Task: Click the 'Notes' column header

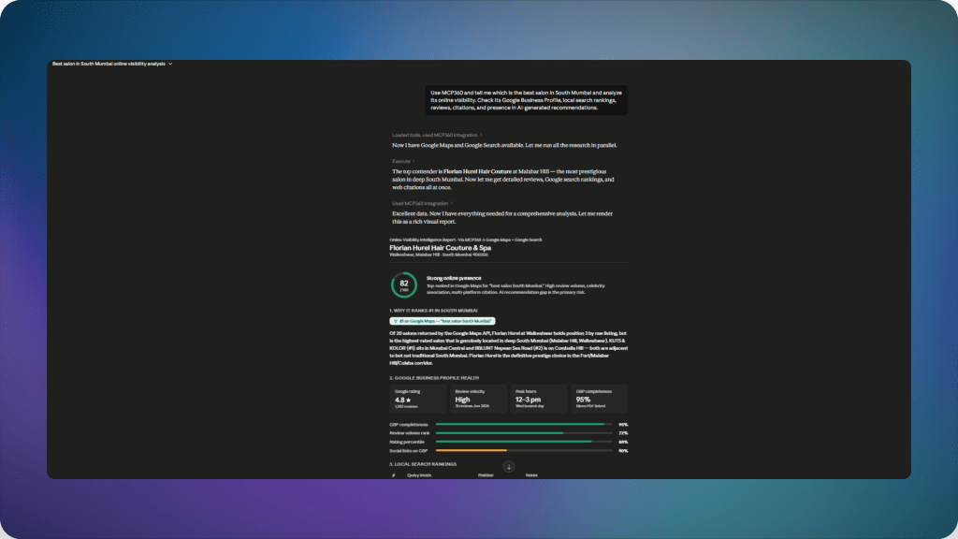Action: coord(531,475)
